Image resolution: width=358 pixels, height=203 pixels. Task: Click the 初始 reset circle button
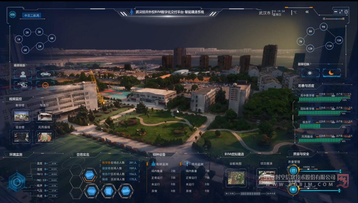pos(12,14)
